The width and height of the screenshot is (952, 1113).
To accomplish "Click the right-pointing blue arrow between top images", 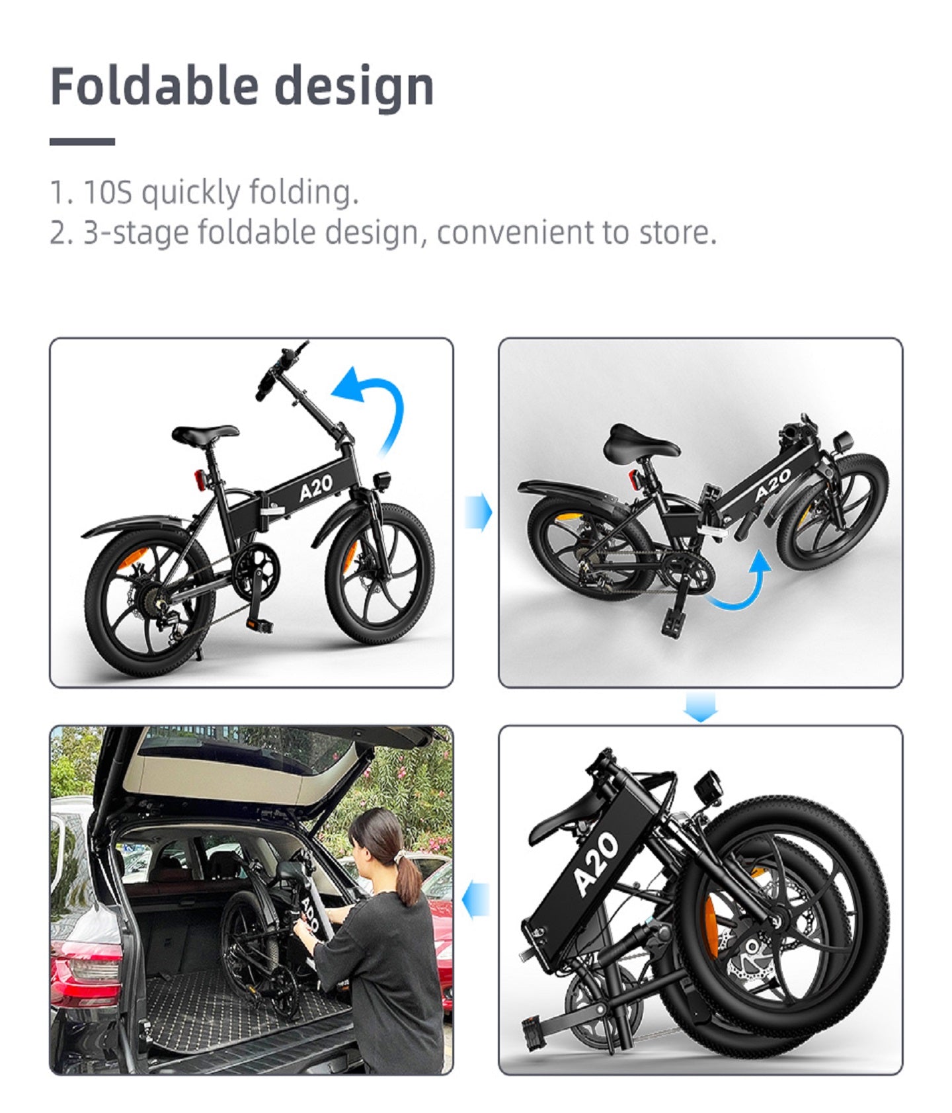I will point(478,513).
